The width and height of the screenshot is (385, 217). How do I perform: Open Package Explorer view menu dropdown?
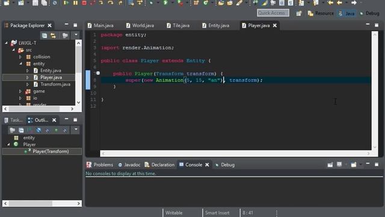76,35
